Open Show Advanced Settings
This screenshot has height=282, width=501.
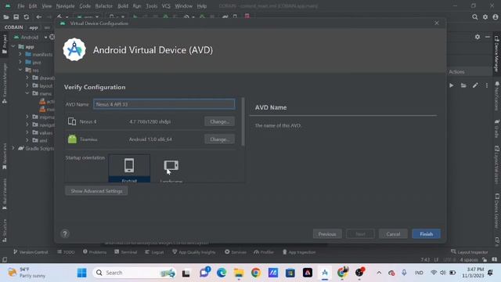click(x=96, y=191)
